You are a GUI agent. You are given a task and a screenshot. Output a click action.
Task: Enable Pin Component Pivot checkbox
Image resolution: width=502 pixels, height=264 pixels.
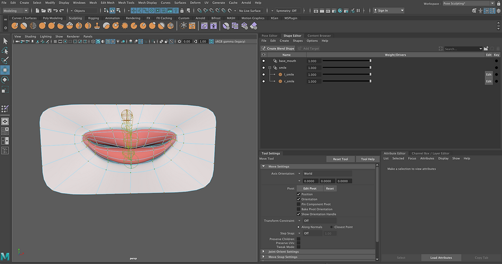(299, 204)
